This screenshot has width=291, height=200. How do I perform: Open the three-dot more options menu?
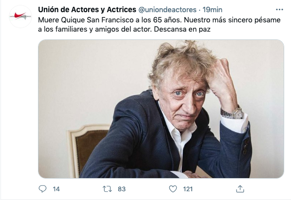coord(279,9)
